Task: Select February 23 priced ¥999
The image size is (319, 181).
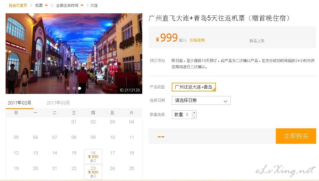Action: pos(93,172)
